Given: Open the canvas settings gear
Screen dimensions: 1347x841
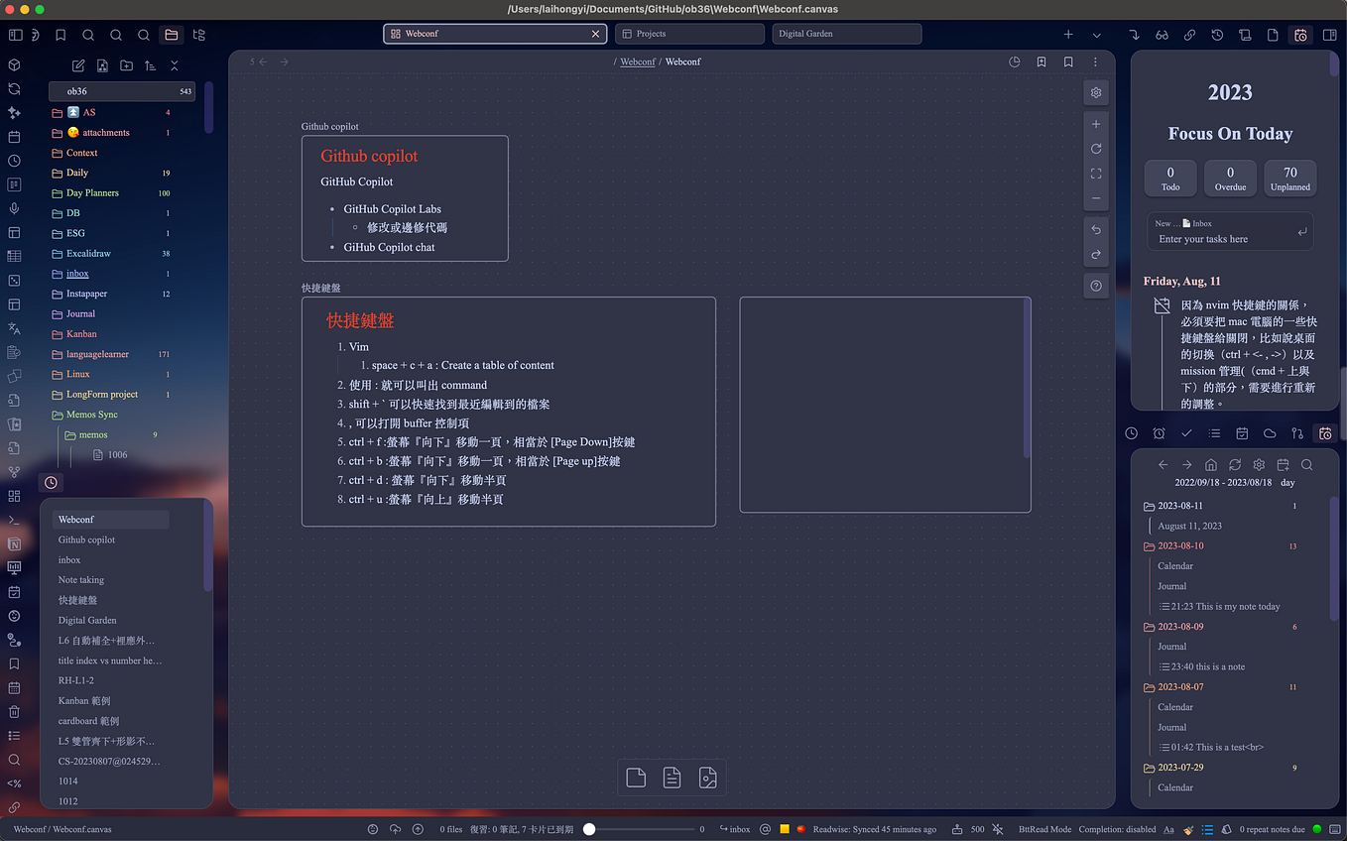Looking at the screenshot, I should coord(1096,92).
